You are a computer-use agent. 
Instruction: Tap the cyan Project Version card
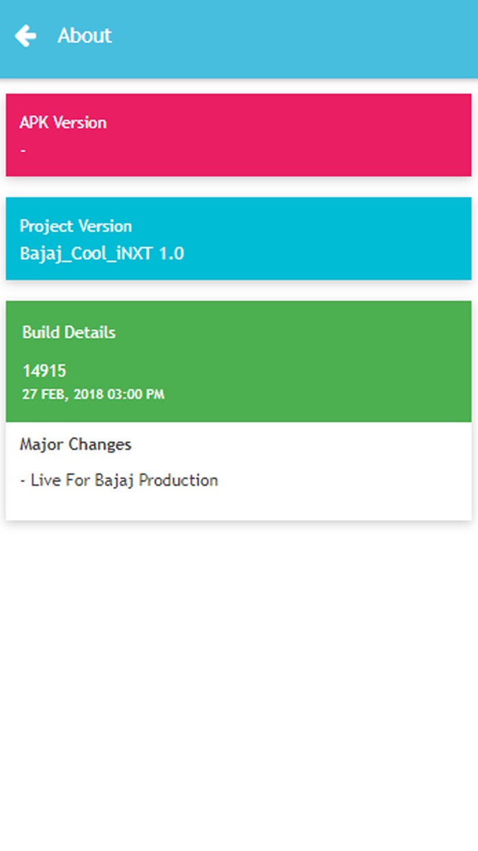click(x=239, y=238)
